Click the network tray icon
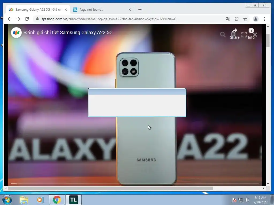Viewport: 274px width, 205px height. 241,200
